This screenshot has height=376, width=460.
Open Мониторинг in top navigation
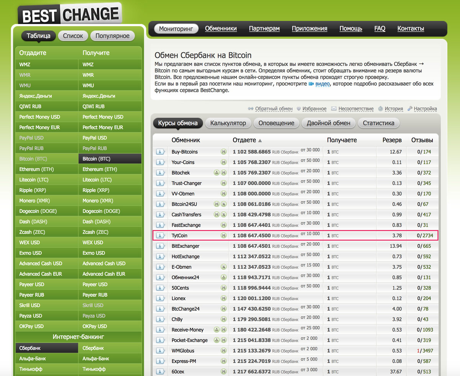click(x=176, y=29)
